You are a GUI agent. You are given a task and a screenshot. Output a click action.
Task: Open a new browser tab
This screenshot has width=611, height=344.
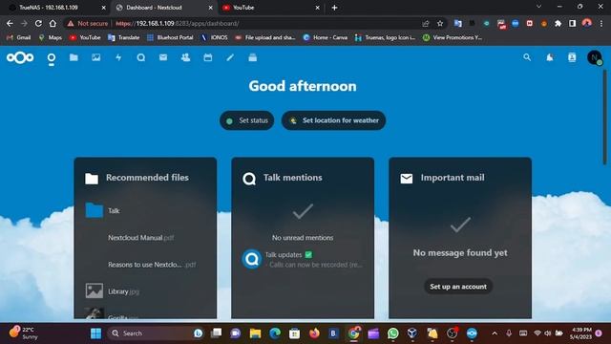tap(334, 8)
